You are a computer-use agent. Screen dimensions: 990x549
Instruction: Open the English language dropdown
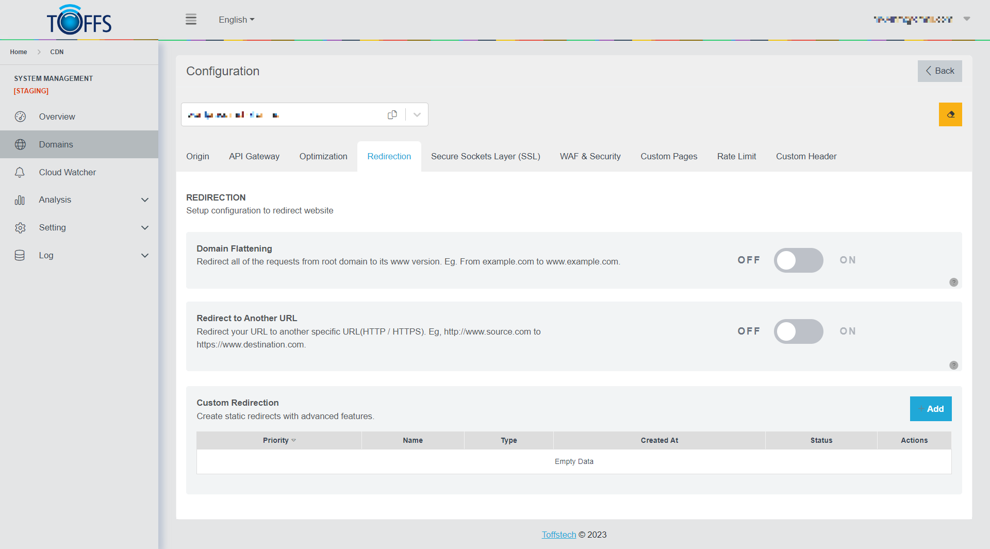236,20
